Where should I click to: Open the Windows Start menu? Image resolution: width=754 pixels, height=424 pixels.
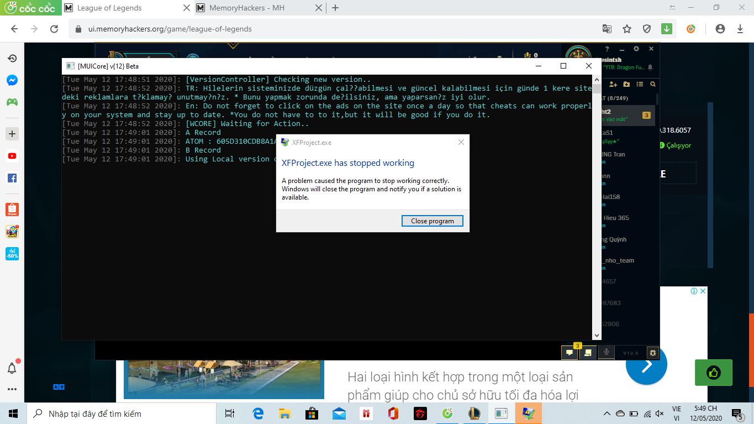click(x=13, y=413)
